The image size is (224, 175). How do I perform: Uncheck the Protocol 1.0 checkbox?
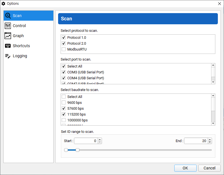[x=64, y=38]
